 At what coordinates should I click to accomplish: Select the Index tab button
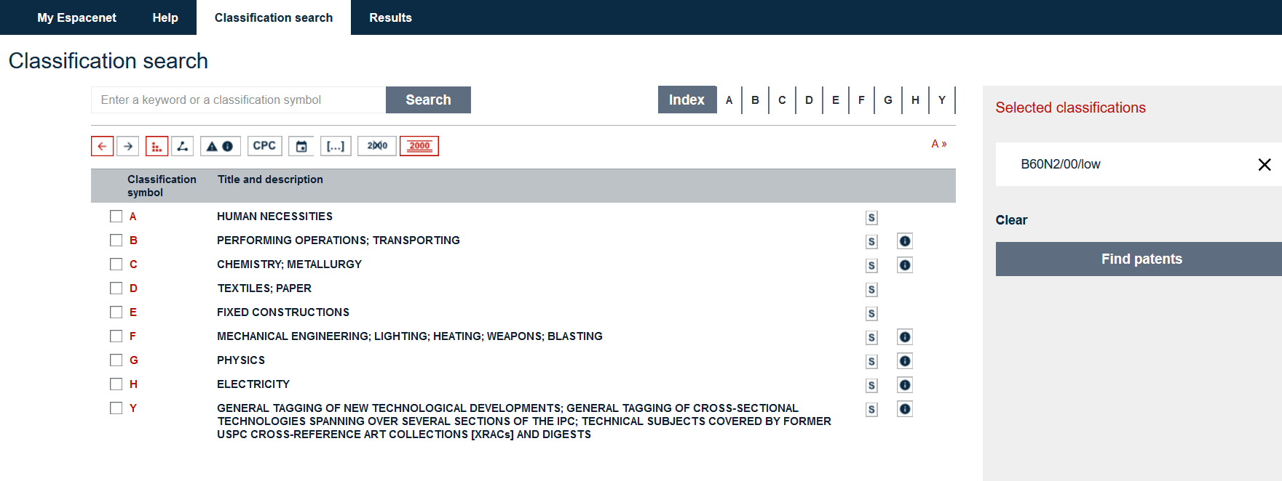tap(686, 100)
